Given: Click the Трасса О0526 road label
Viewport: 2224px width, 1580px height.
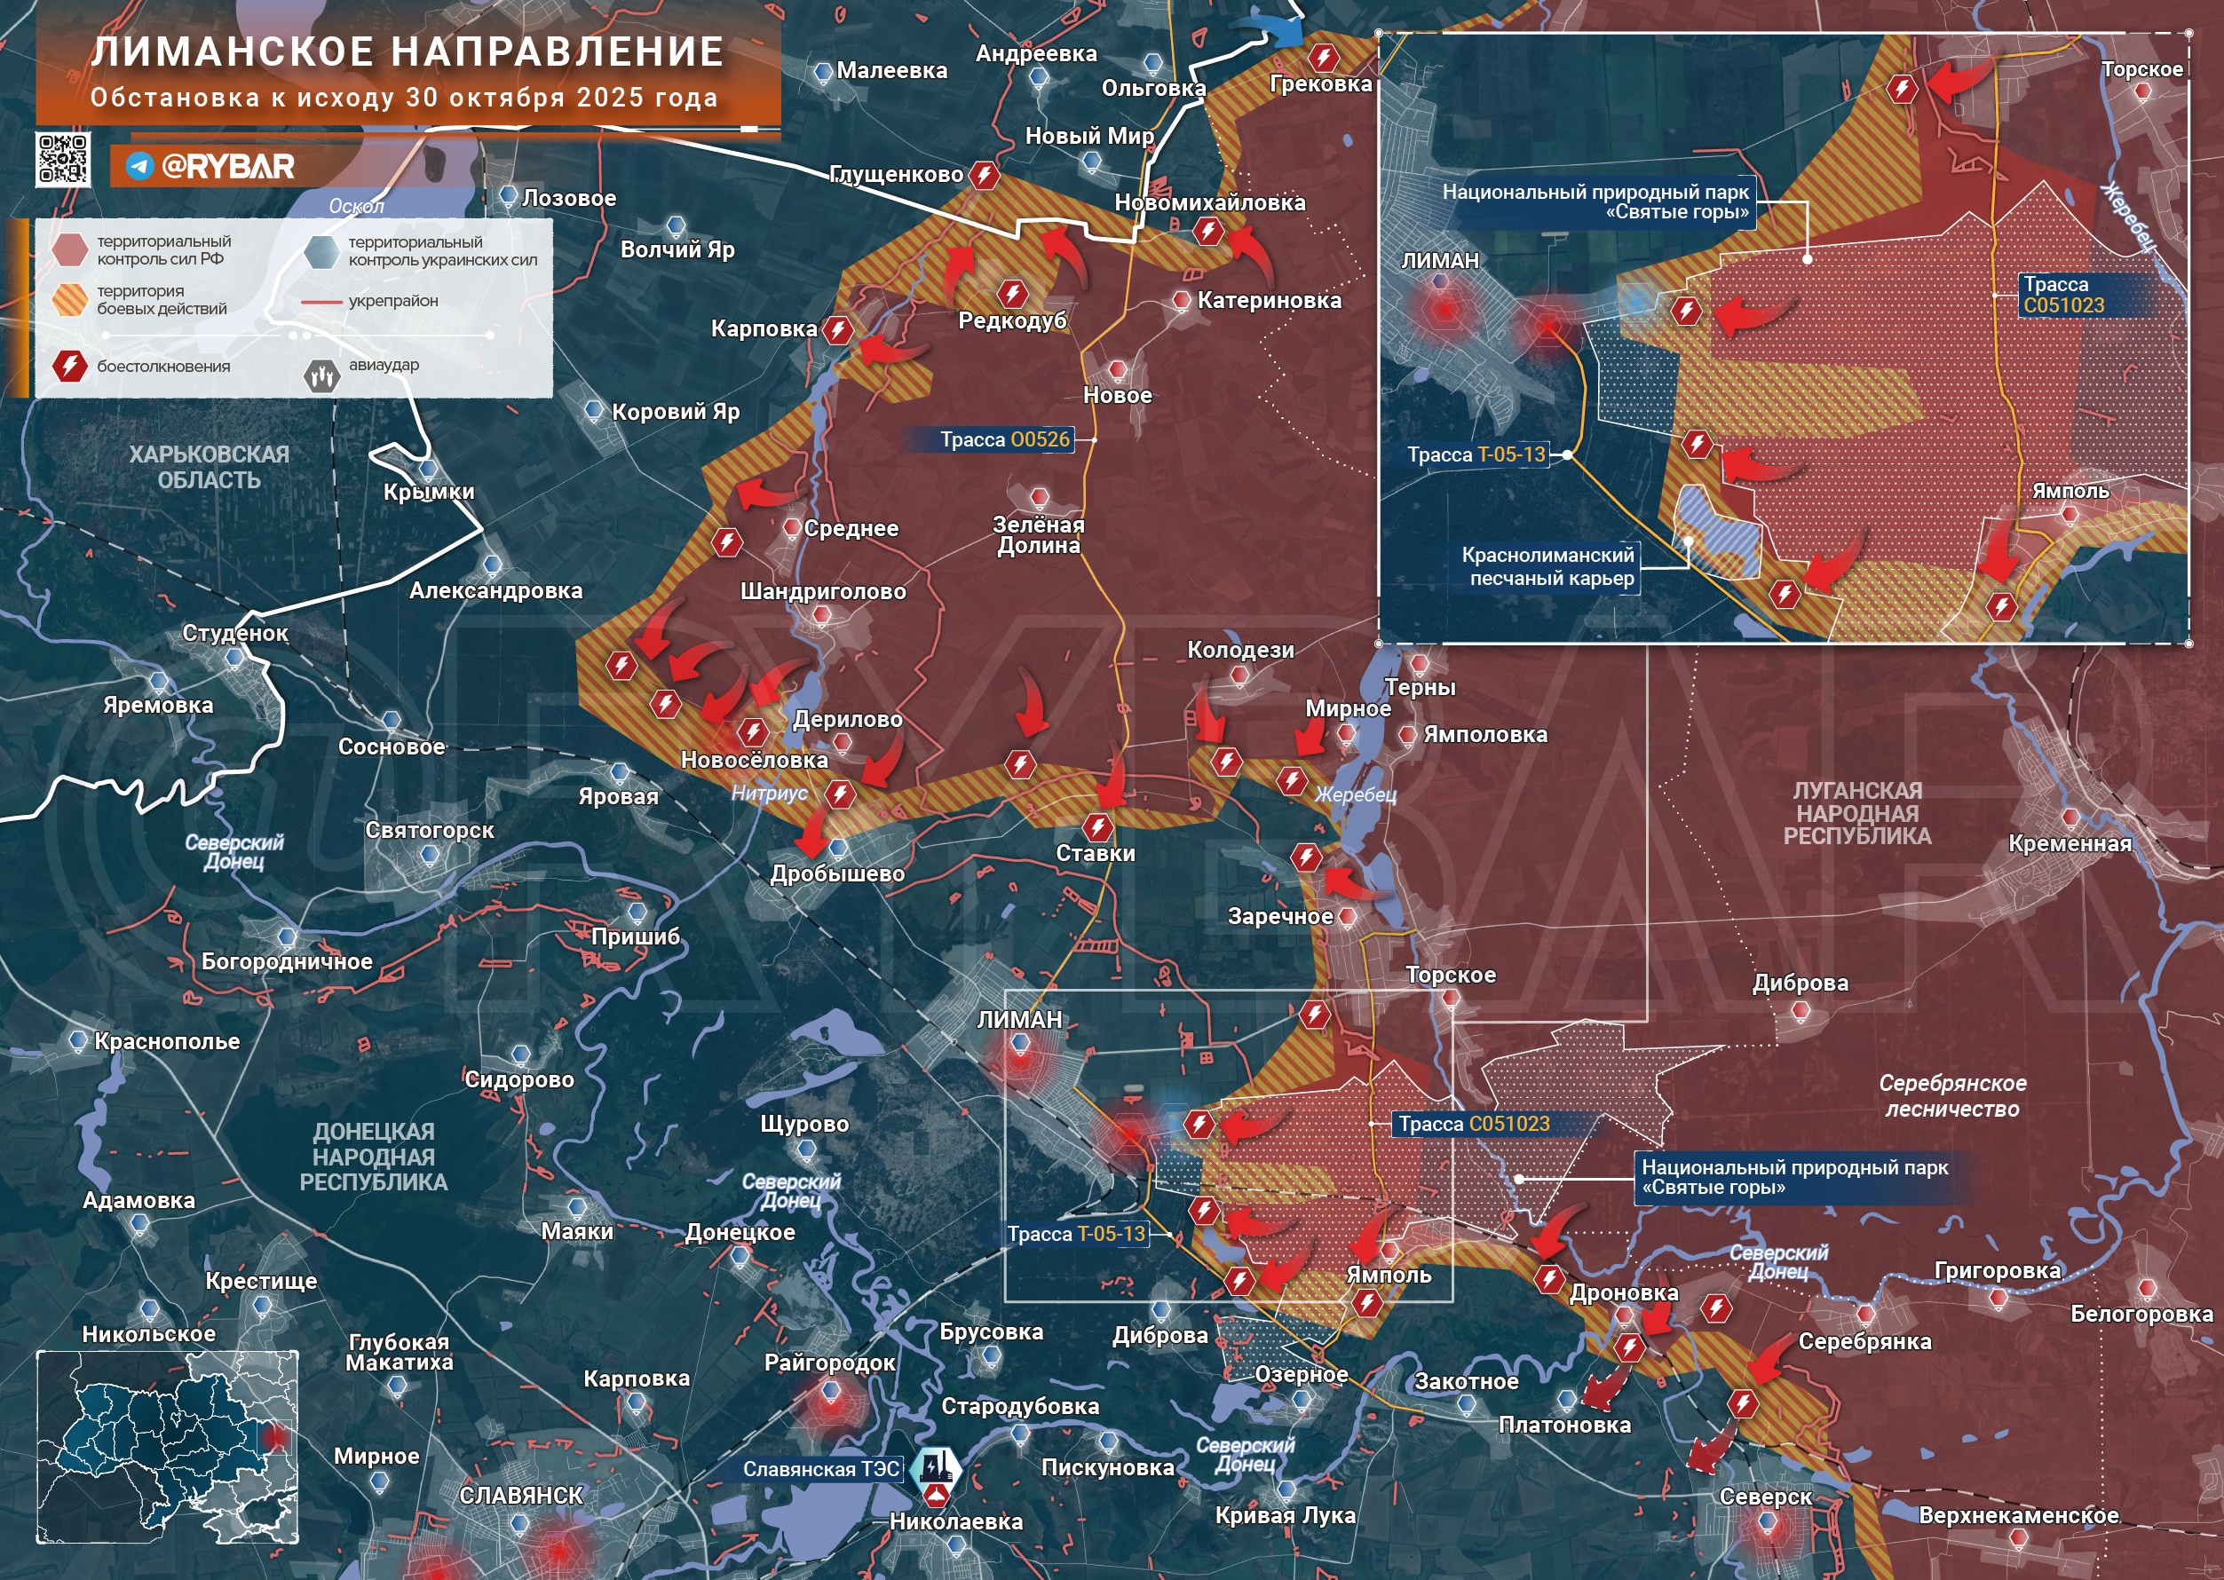Looking at the screenshot, I should point(1004,439).
